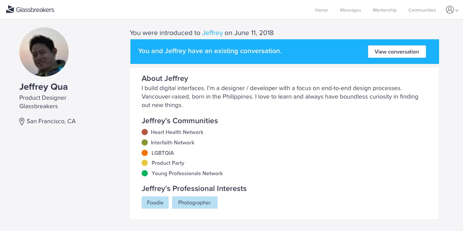Go to the Home page
Image resolution: width=463 pixels, height=231 pixels.
(321, 10)
